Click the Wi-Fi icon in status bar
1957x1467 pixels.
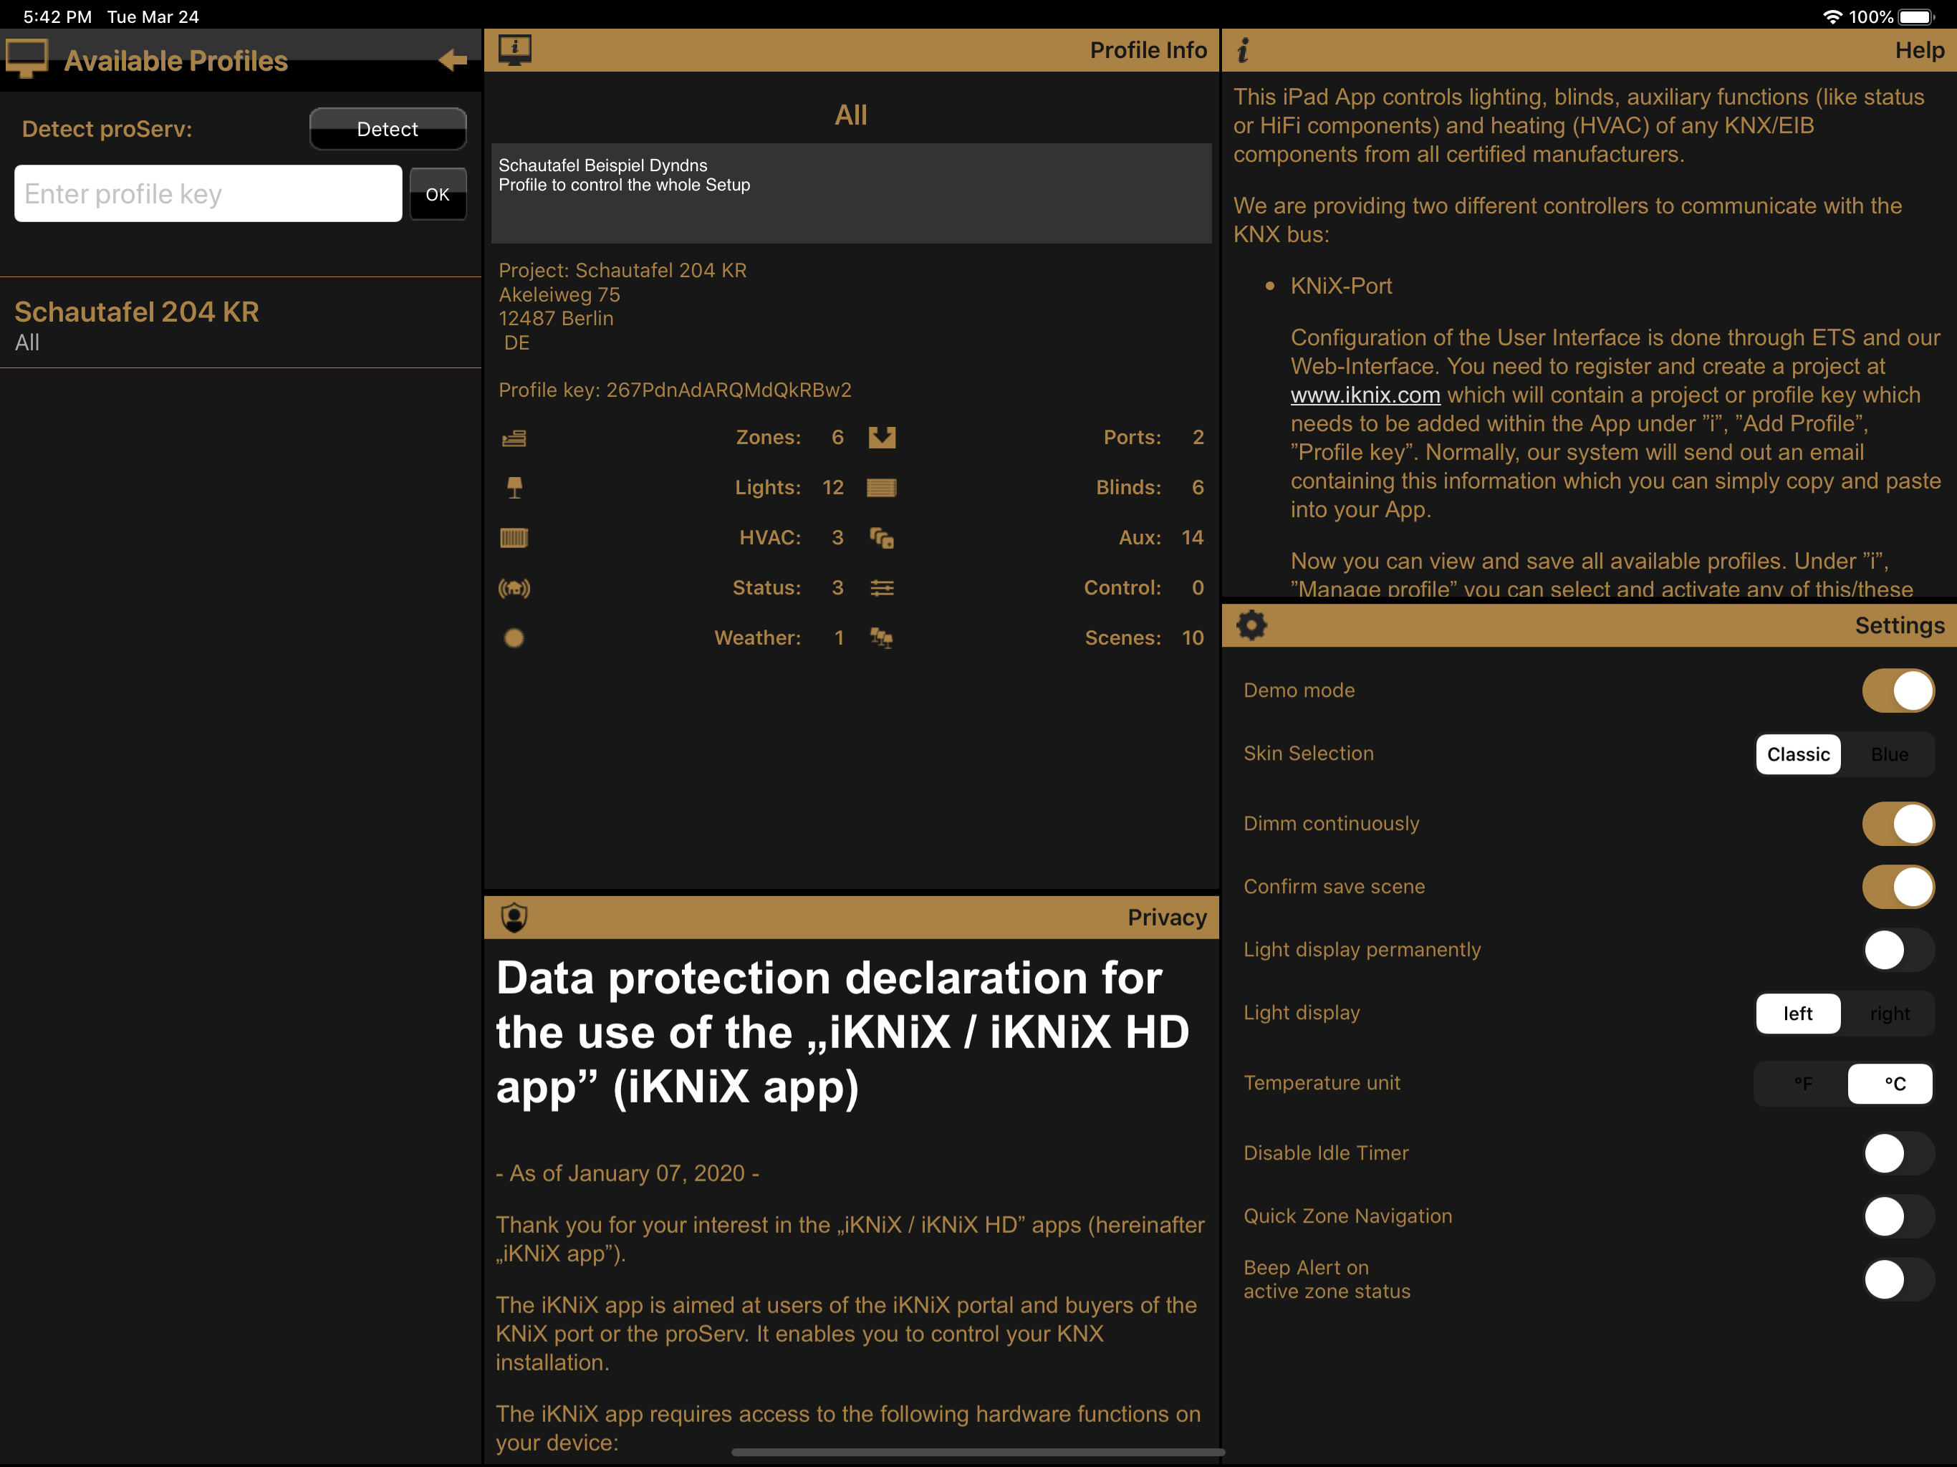pos(1832,16)
